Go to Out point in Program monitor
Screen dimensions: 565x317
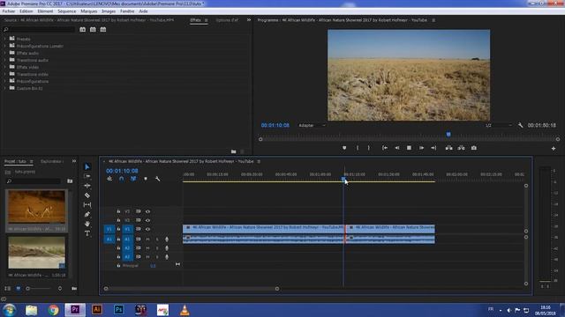click(433, 148)
